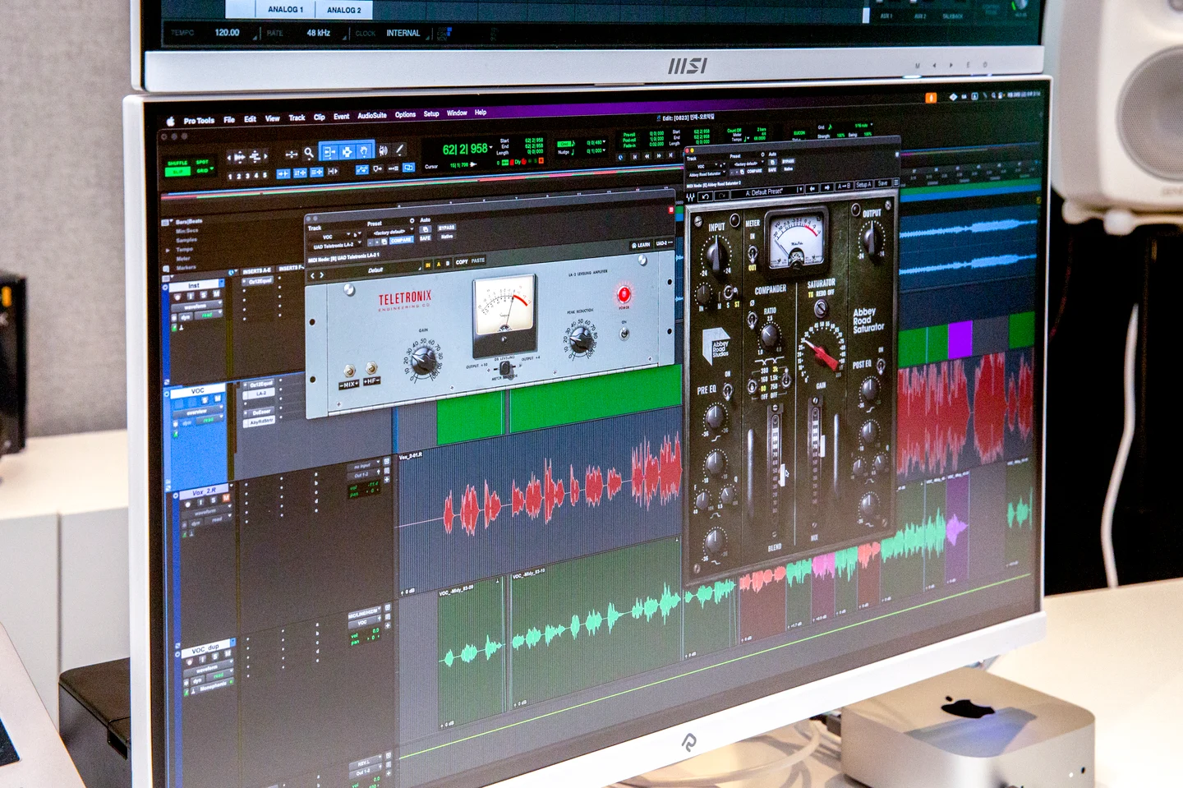The image size is (1183, 788).
Task: Click Redo arrow in Abbey Road Saturator
Action: click(x=721, y=196)
